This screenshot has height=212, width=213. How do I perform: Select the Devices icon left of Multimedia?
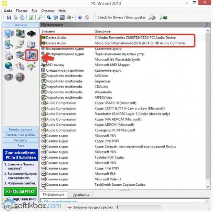20,55
